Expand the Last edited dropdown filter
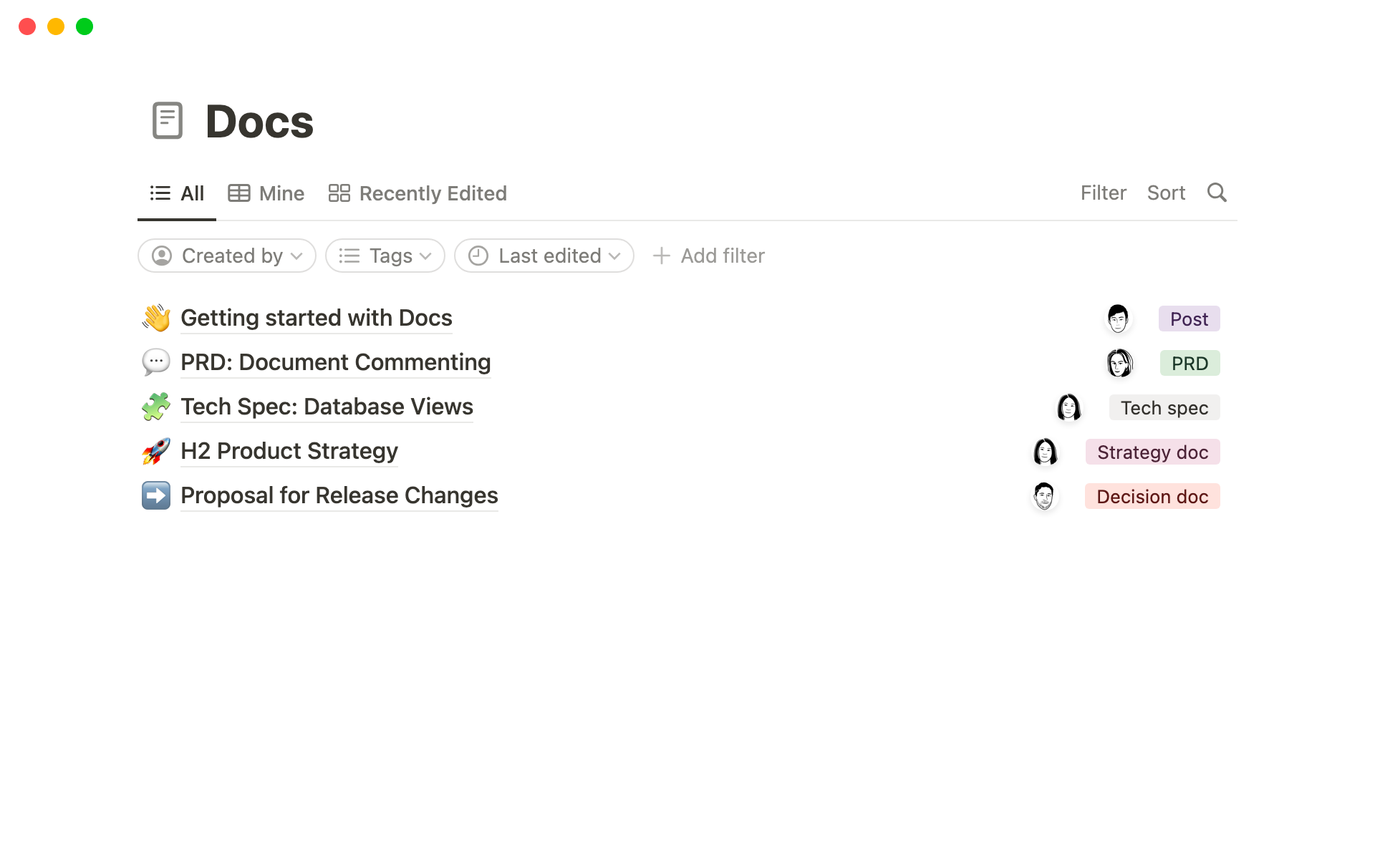The image size is (1375, 859). pos(544,256)
